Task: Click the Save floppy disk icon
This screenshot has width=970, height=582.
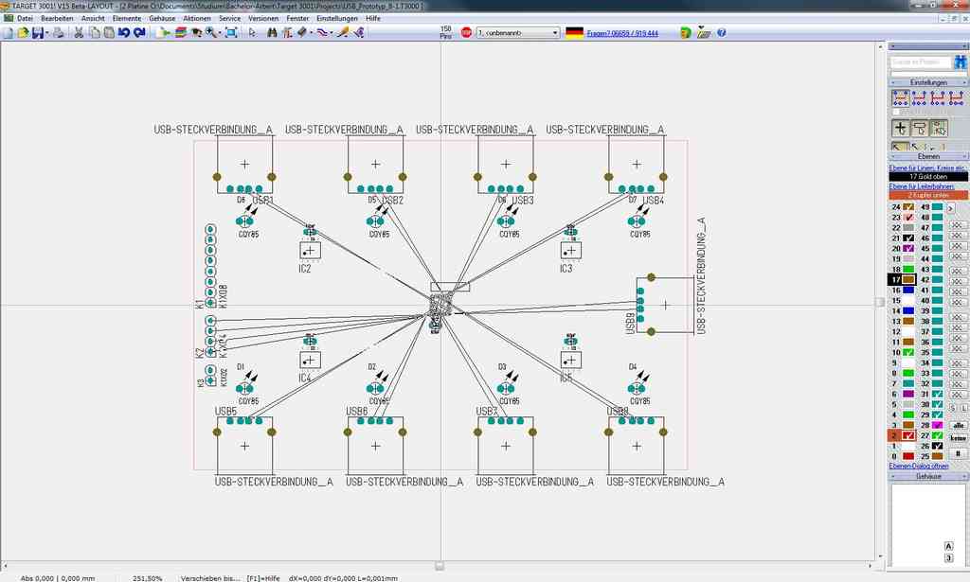Action: tap(38, 33)
